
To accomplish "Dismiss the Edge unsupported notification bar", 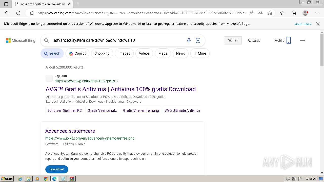I will click(318, 24).
